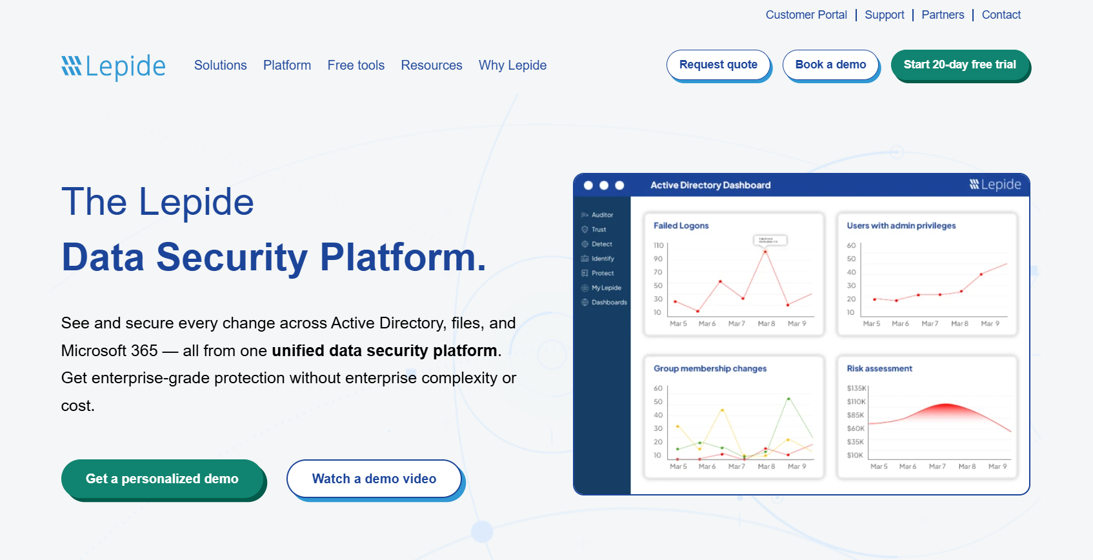Click the Identify ID card icon

click(585, 259)
